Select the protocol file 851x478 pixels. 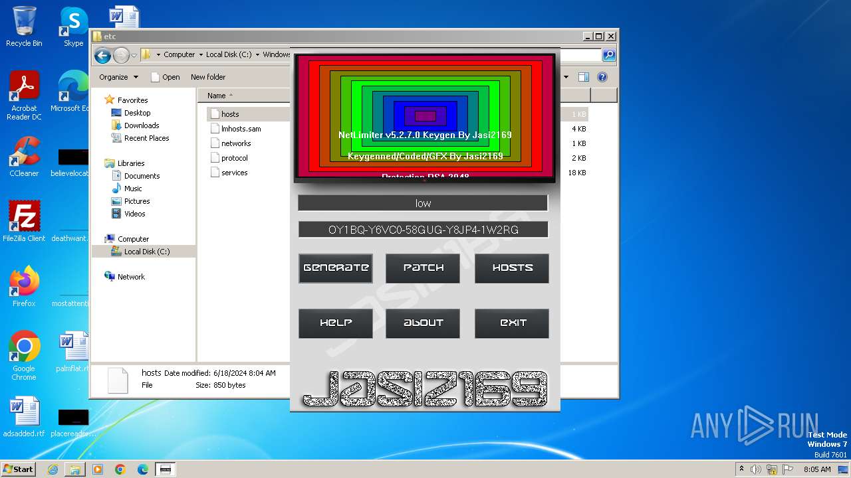coord(234,158)
